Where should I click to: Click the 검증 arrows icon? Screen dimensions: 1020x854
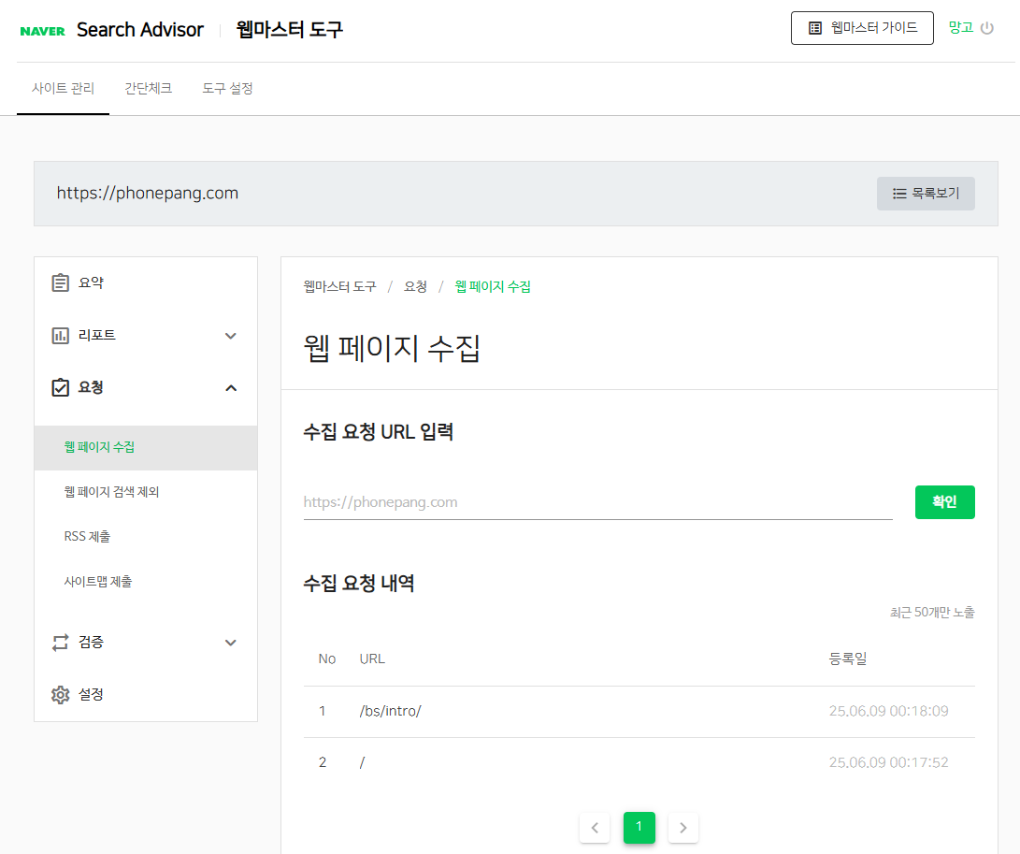click(x=61, y=643)
